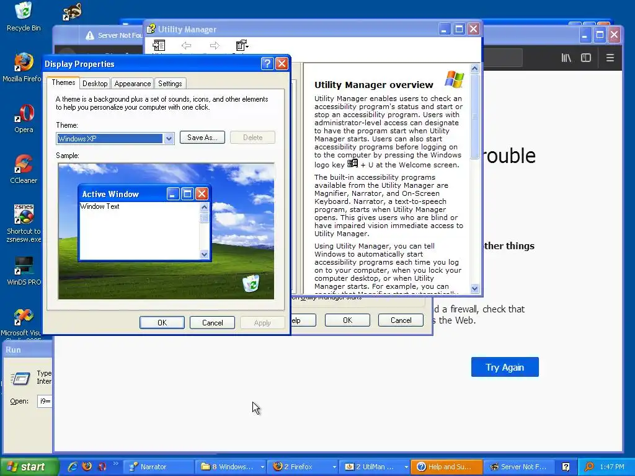635x476 pixels.
Task: Click the Sample theme preview image
Action: pos(166,231)
